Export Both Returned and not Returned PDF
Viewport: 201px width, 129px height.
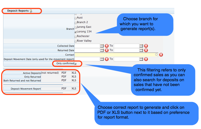(64, 80)
